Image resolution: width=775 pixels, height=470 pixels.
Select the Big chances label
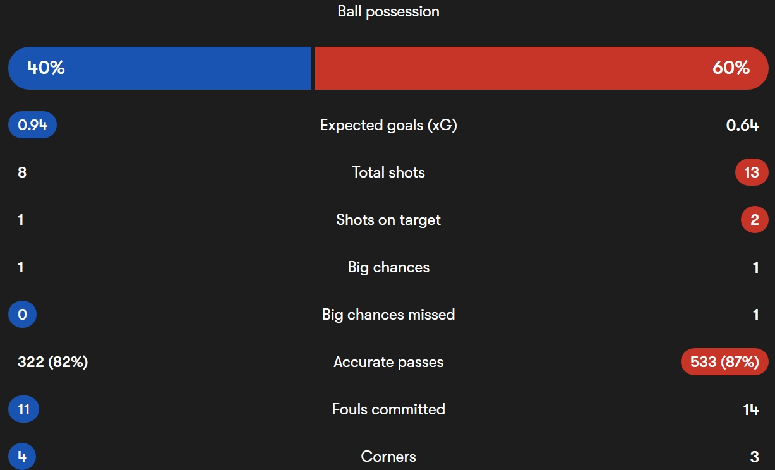click(388, 267)
